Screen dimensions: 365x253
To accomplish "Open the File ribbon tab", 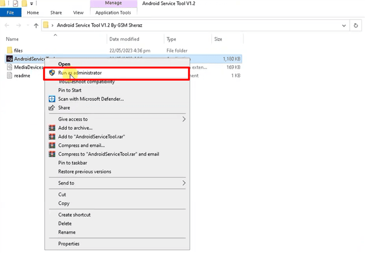I will pos(10,13).
